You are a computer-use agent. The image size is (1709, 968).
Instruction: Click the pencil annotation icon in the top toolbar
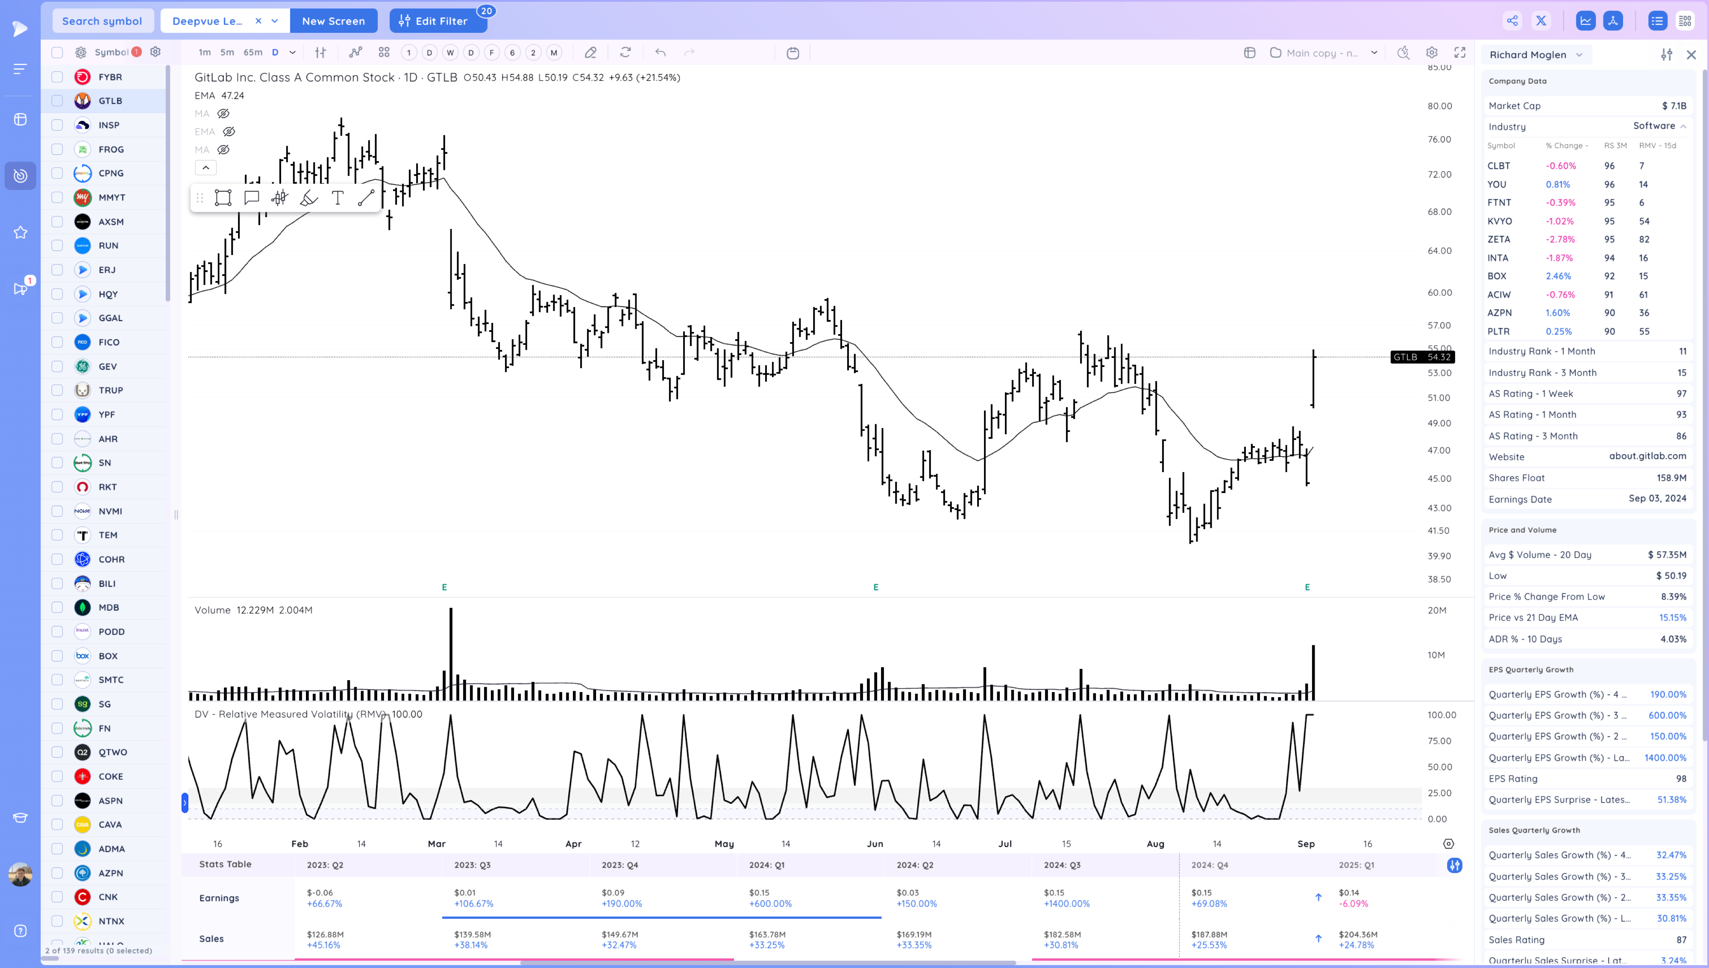tap(590, 53)
